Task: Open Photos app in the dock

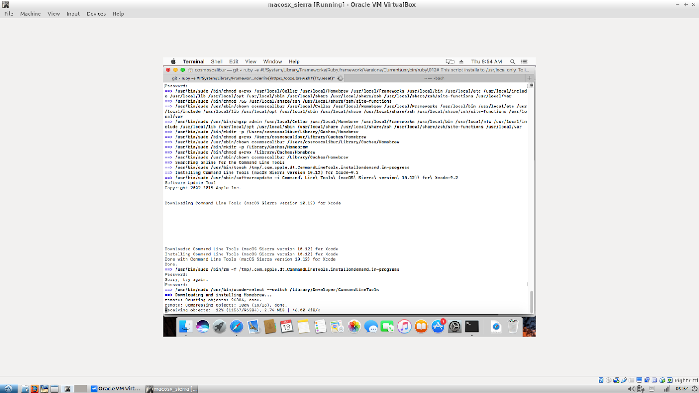Action: coord(354,326)
